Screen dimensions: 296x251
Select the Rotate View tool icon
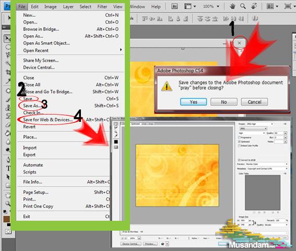tap(254, 6)
